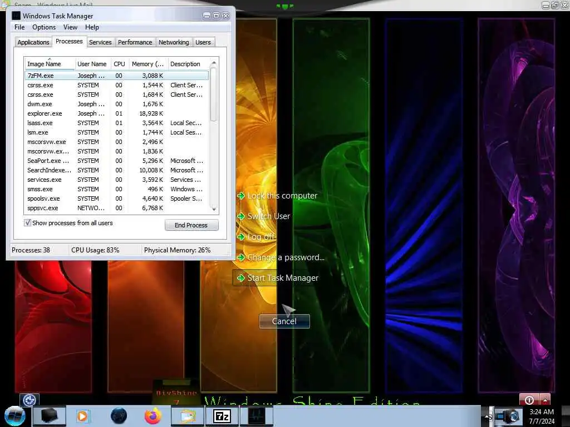Open the Options menu in Task Manager
The width and height of the screenshot is (570, 427).
tap(44, 27)
